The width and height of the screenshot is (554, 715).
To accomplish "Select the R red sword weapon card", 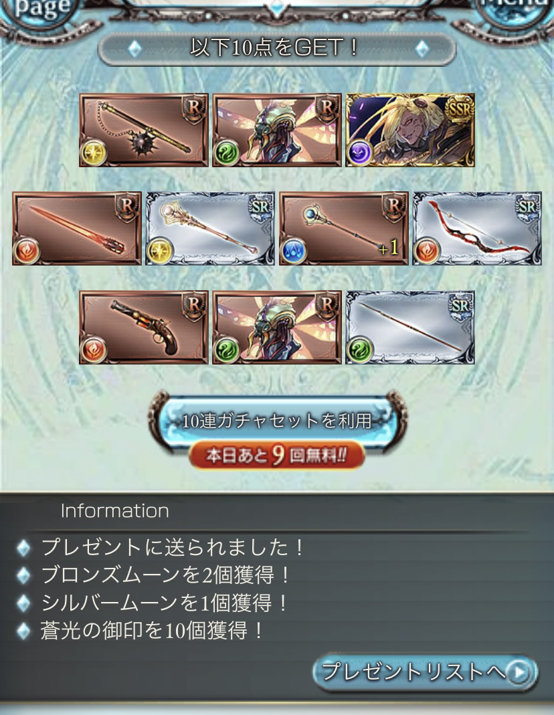I will [x=76, y=229].
